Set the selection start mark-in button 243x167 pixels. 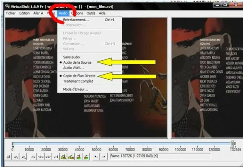pos(96,156)
